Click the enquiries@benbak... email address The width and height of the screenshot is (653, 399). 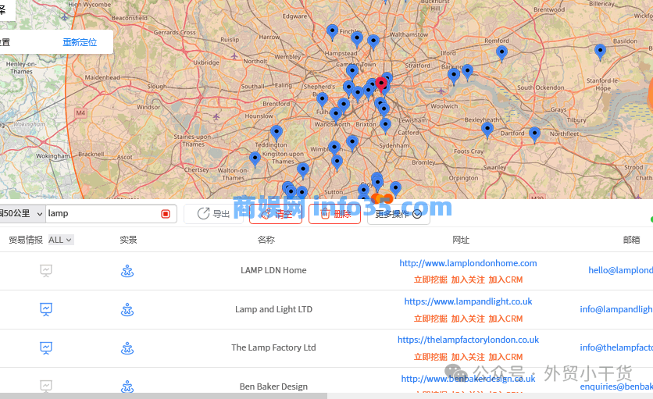[616, 387]
